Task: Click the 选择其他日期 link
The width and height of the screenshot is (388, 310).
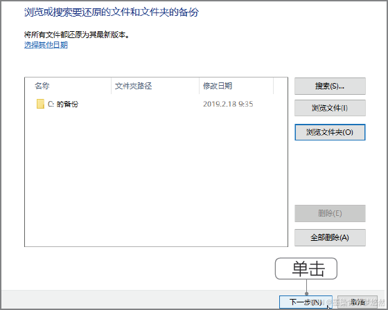Action: 46,45
